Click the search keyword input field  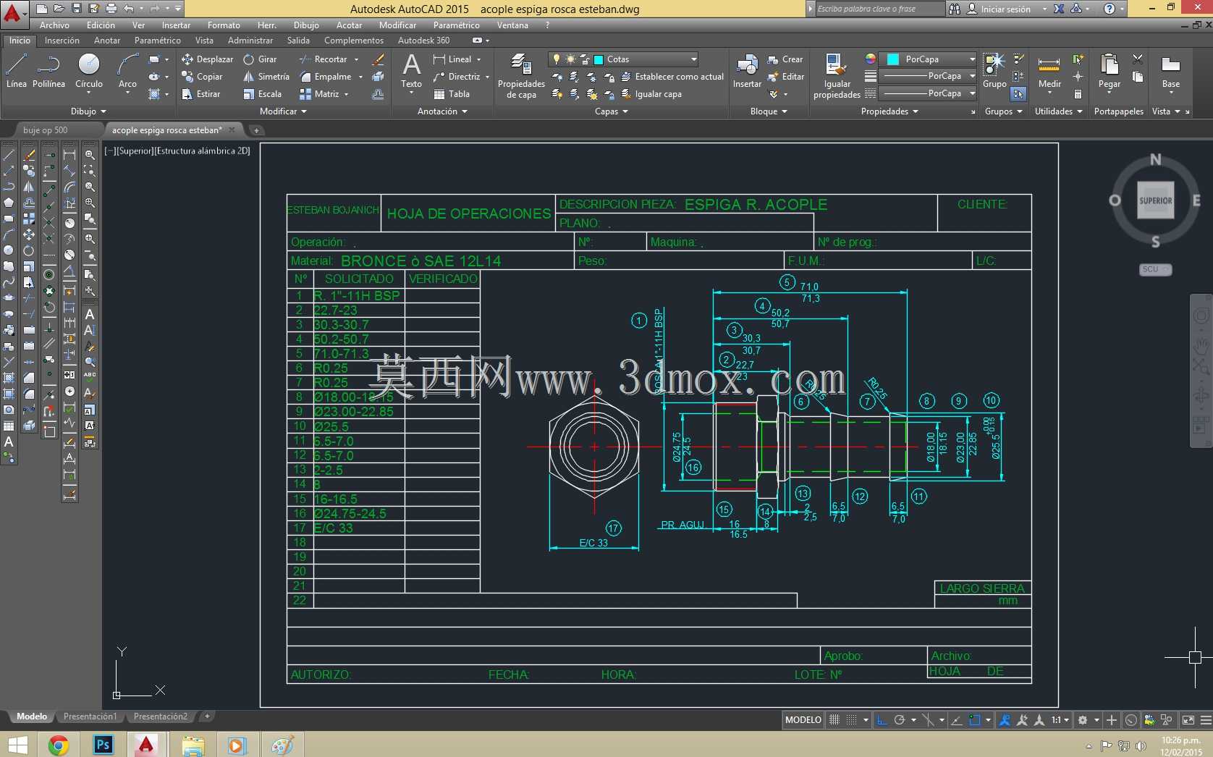pyautogui.click(x=879, y=9)
